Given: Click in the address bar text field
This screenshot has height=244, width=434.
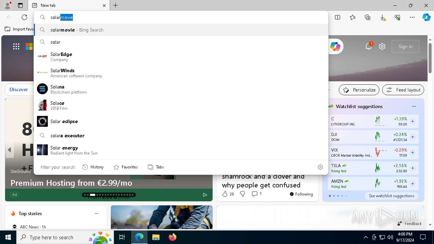Looking at the screenshot, I should (x=181, y=17).
